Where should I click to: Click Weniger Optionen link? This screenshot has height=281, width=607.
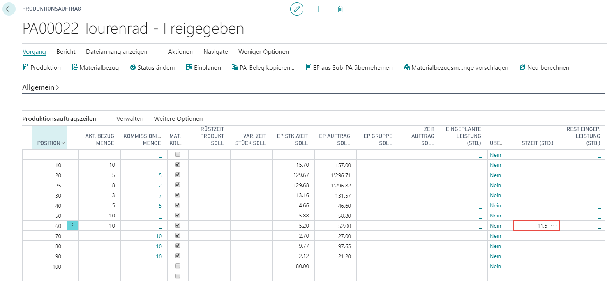(264, 51)
